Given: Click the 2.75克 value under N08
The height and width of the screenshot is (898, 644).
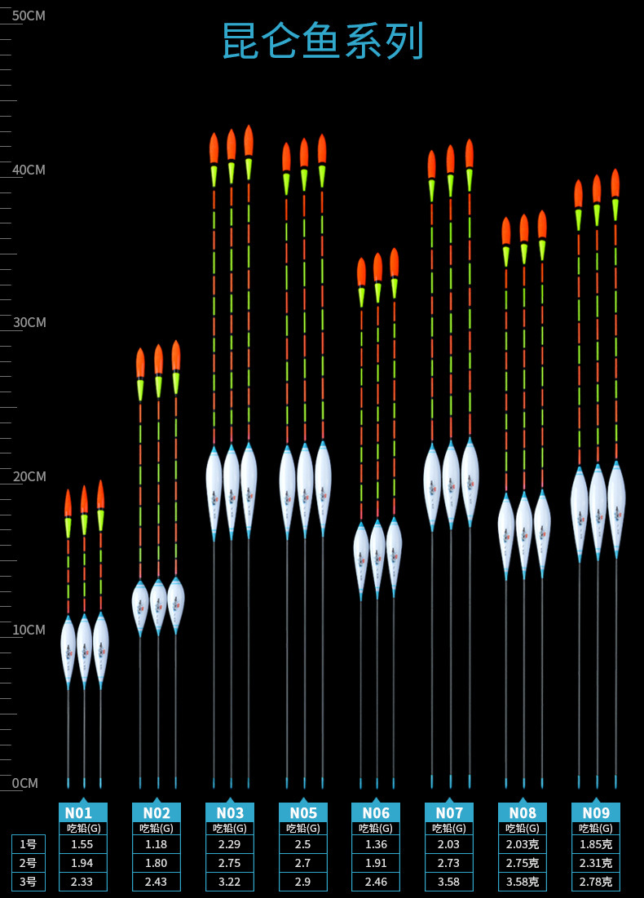Looking at the screenshot, I should click(522, 863).
